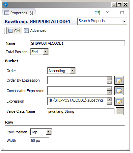This screenshot has height=153, width=133.
Task: Close the window from title bar
Action: (126, 5)
